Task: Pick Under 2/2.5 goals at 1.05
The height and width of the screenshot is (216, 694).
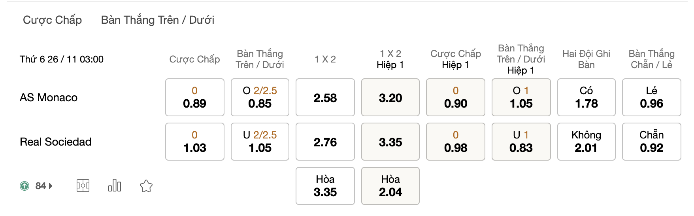Action: tap(260, 142)
